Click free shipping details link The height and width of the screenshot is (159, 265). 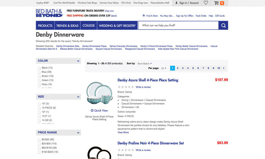[x=114, y=16]
